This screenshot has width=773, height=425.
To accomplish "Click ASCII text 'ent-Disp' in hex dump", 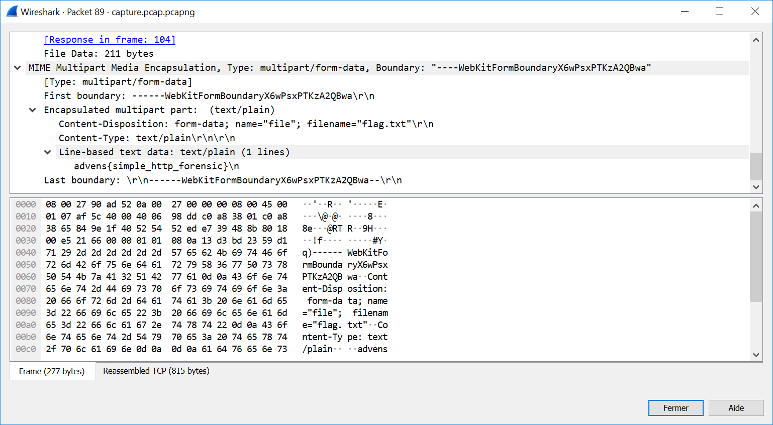I will click(x=322, y=289).
